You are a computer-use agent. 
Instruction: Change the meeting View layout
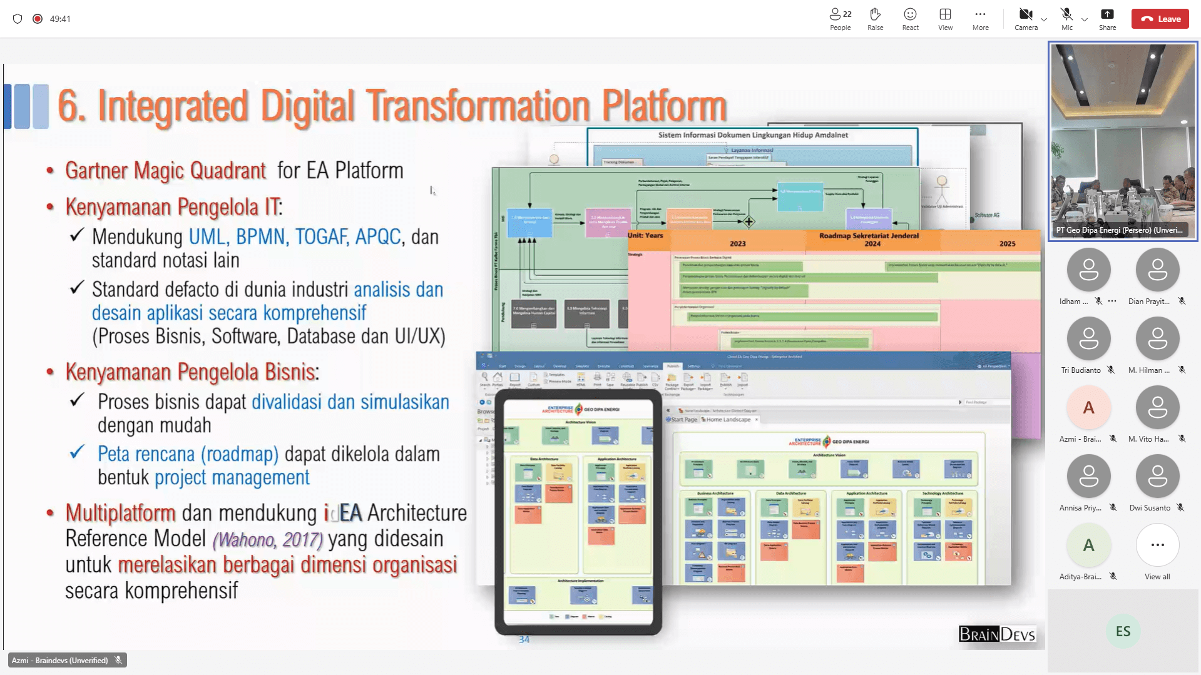tap(945, 19)
